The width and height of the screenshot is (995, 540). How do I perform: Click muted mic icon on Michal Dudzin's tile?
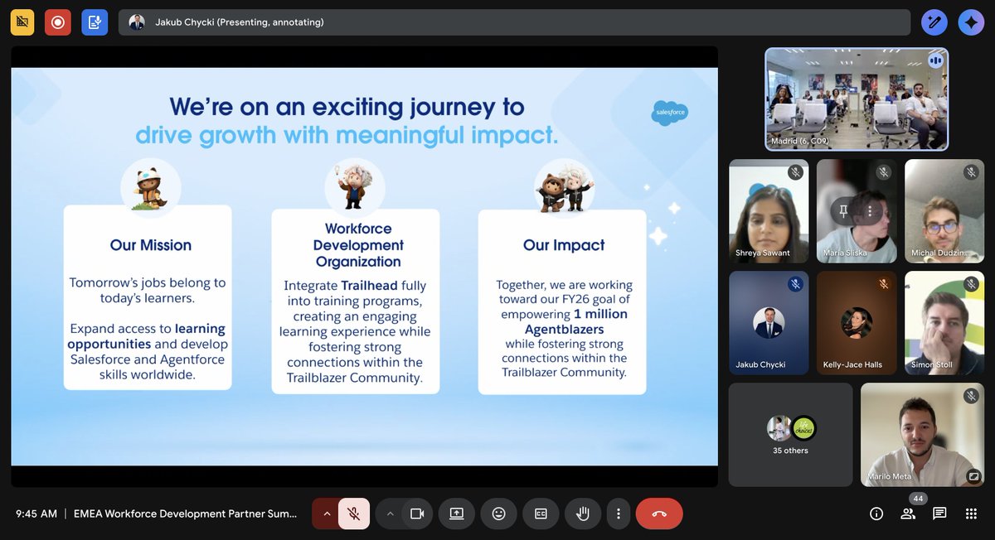pos(971,172)
